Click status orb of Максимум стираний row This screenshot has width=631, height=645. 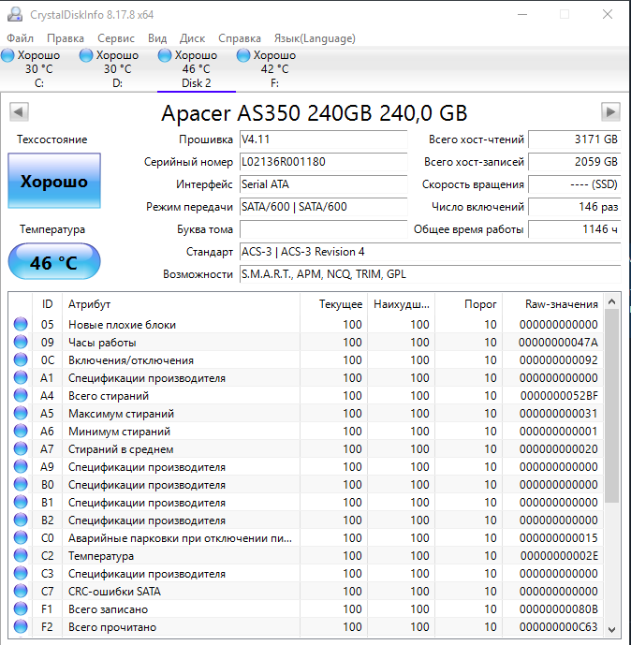coord(21,413)
